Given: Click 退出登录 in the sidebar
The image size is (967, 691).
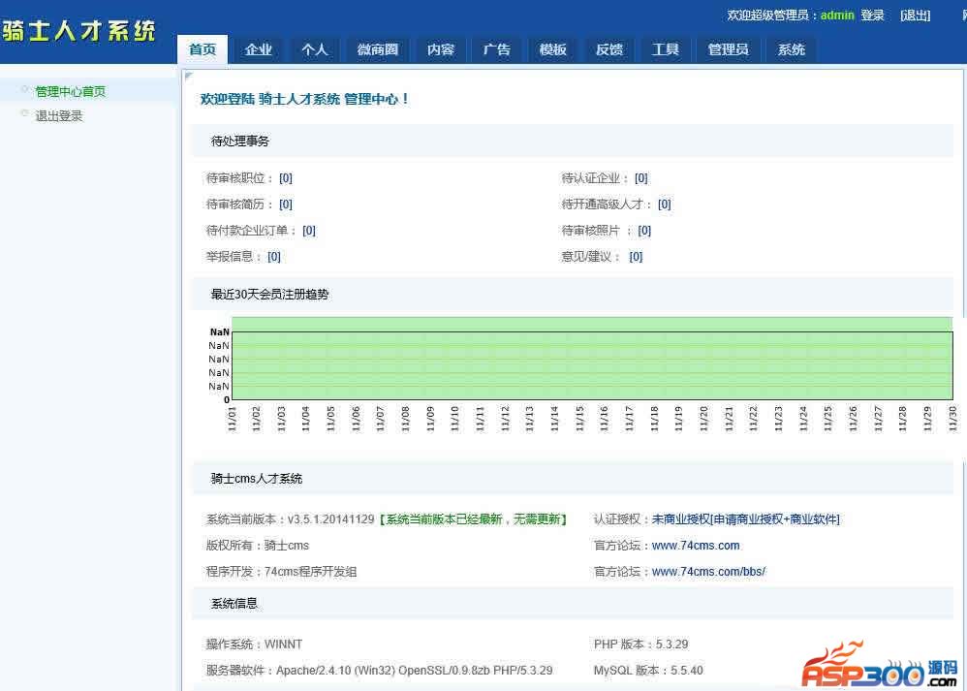Looking at the screenshot, I should [59, 115].
